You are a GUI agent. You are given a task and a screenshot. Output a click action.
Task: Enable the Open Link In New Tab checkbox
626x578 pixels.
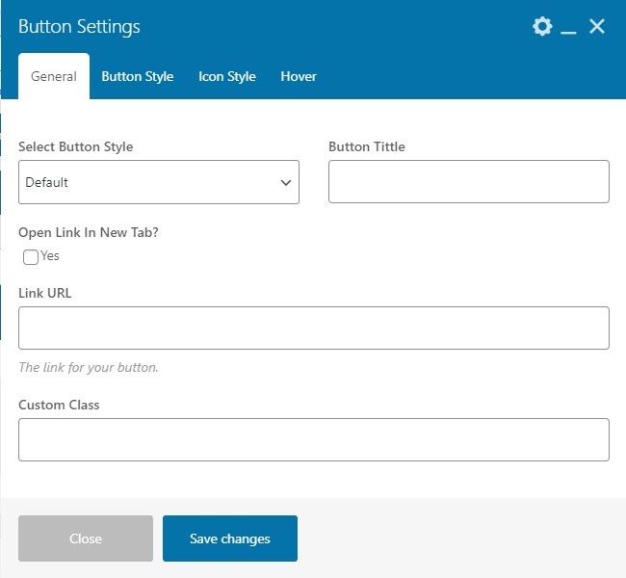[x=31, y=257]
